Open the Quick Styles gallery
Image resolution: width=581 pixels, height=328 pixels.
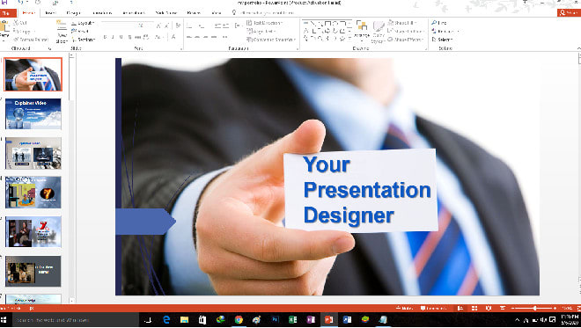[379, 32]
